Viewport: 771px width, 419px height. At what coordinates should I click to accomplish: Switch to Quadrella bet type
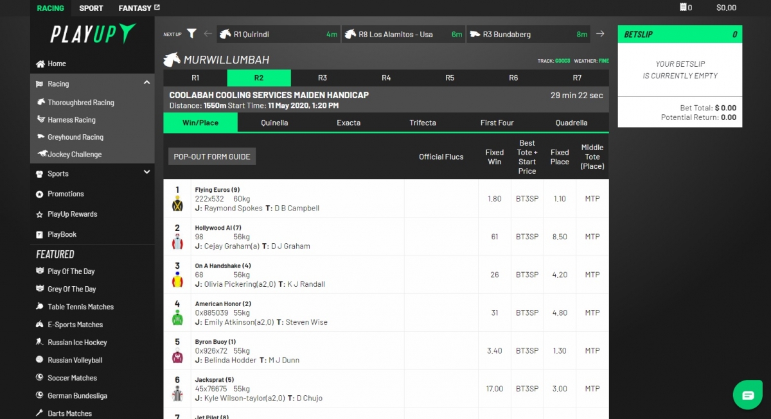point(572,123)
